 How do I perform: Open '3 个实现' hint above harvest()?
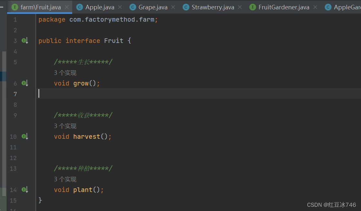pyautogui.click(x=65, y=126)
